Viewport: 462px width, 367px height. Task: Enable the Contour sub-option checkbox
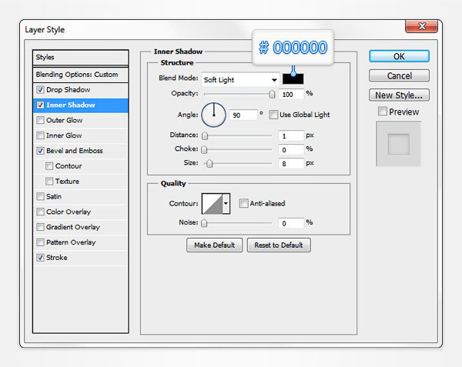(x=49, y=166)
